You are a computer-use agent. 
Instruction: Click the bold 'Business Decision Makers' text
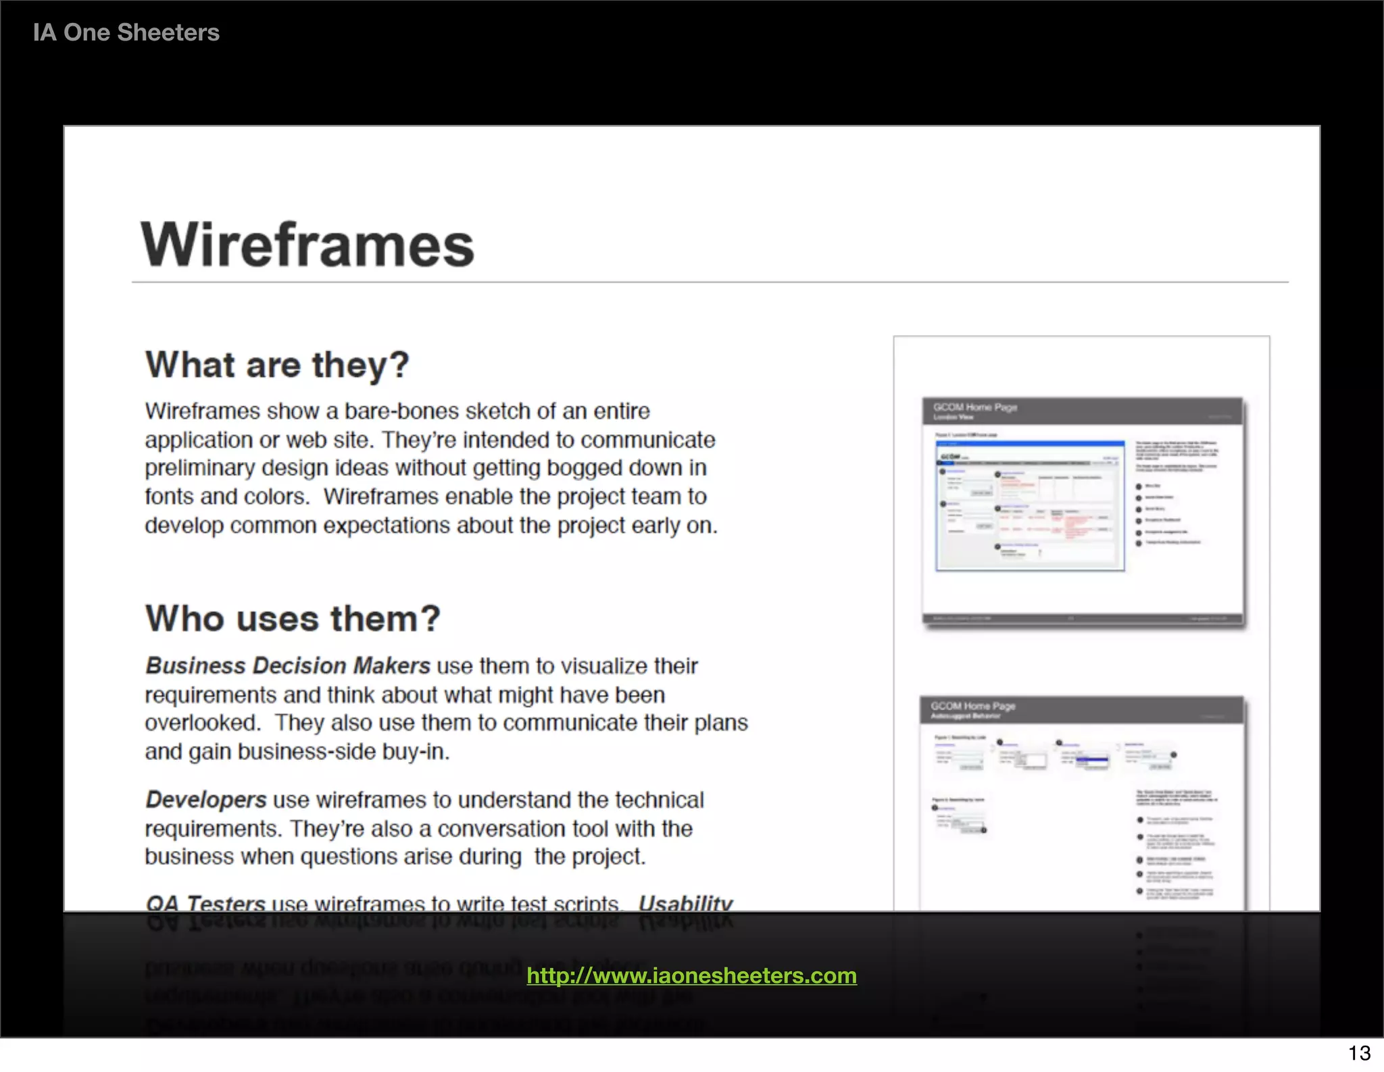288,666
